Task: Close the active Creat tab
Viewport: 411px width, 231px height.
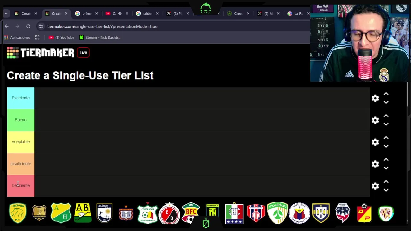Action: pos(66,13)
